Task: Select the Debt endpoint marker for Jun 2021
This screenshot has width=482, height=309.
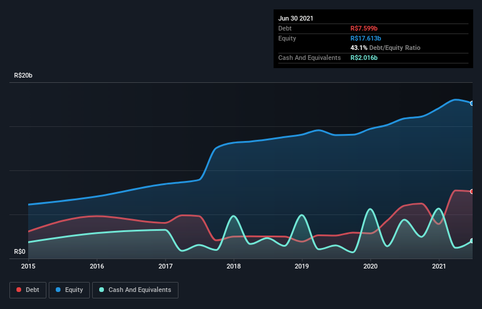Action: pos(472,192)
